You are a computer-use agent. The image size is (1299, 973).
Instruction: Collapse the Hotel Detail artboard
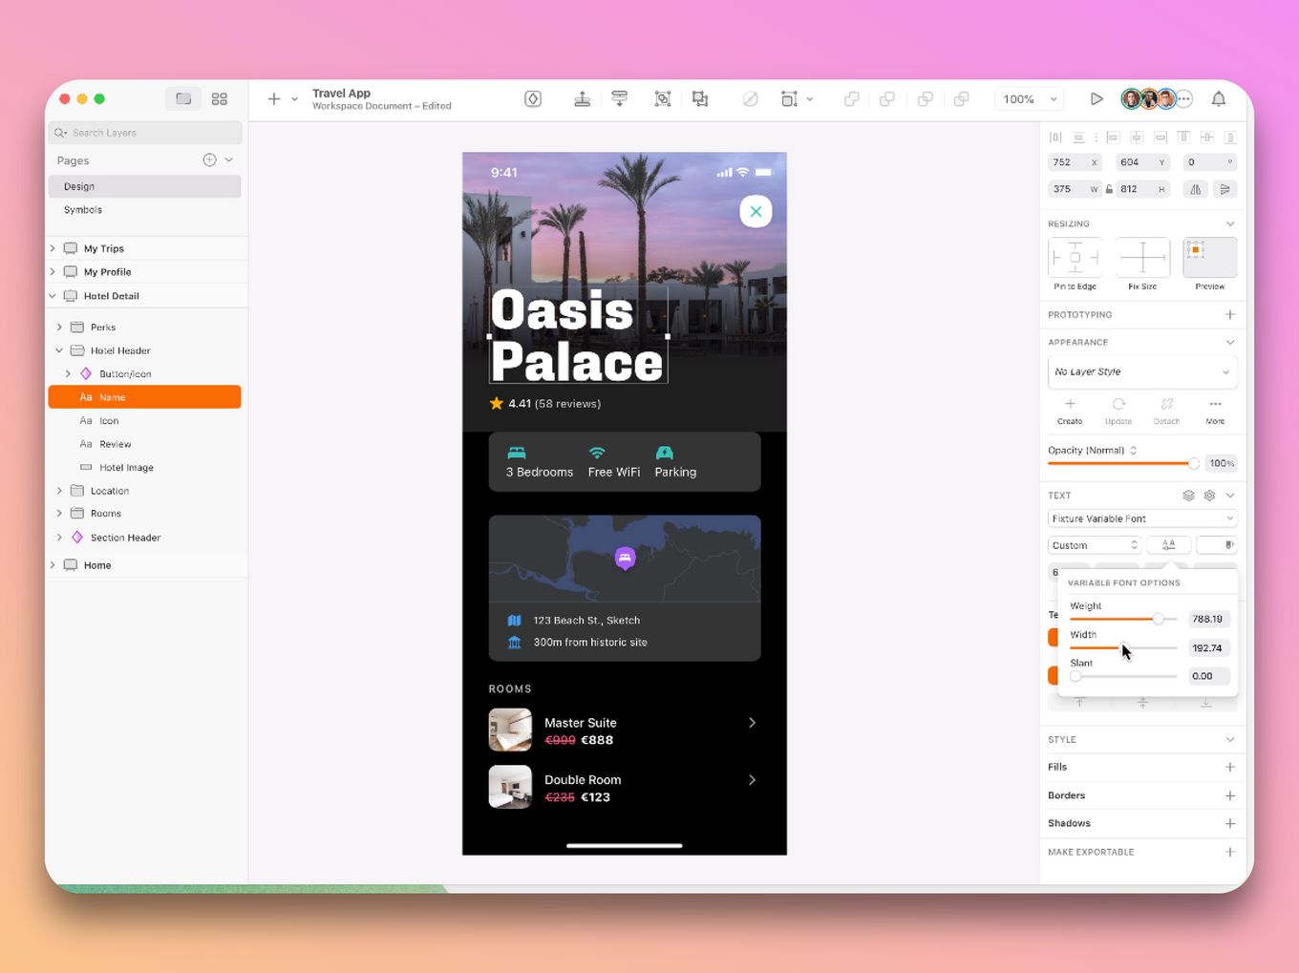(53, 296)
